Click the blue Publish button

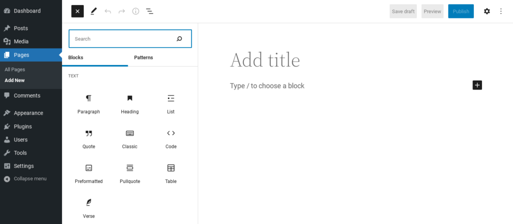pyautogui.click(x=461, y=11)
